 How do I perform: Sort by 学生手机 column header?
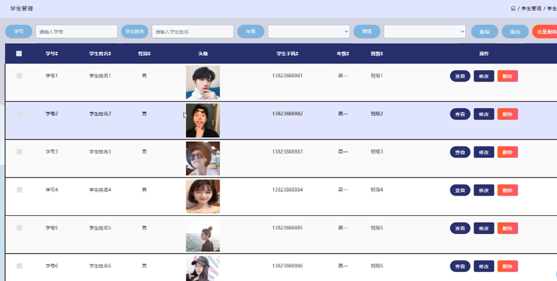pyautogui.click(x=287, y=54)
